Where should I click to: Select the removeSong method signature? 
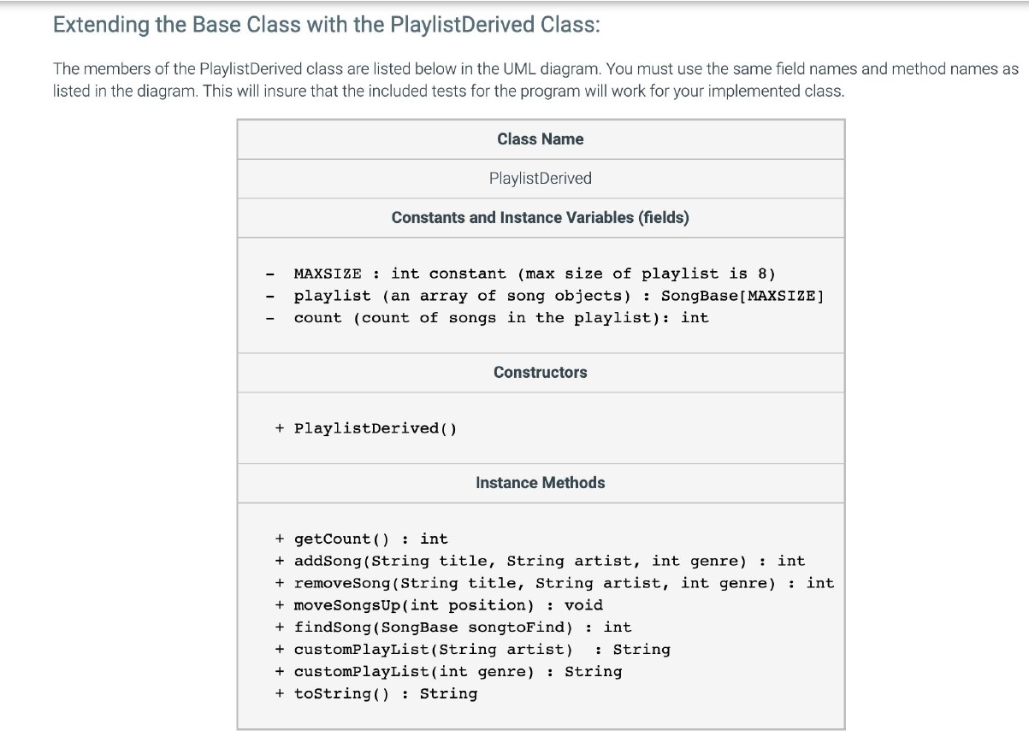click(x=564, y=584)
